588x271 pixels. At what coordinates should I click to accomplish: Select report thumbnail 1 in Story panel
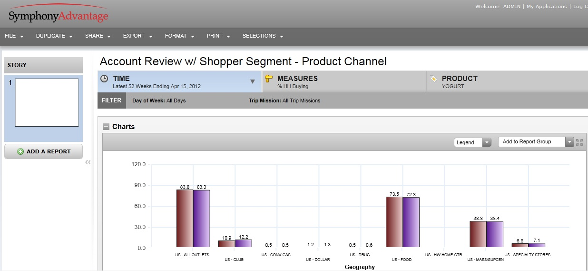(x=47, y=102)
